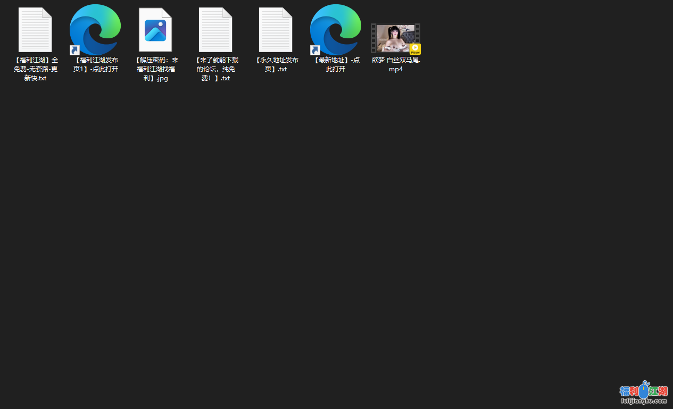Image resolution: width=673 pixels, height=409 pixels.
Task: Click the label 【最新地址】-点此打开
Action: click(336, 64)
